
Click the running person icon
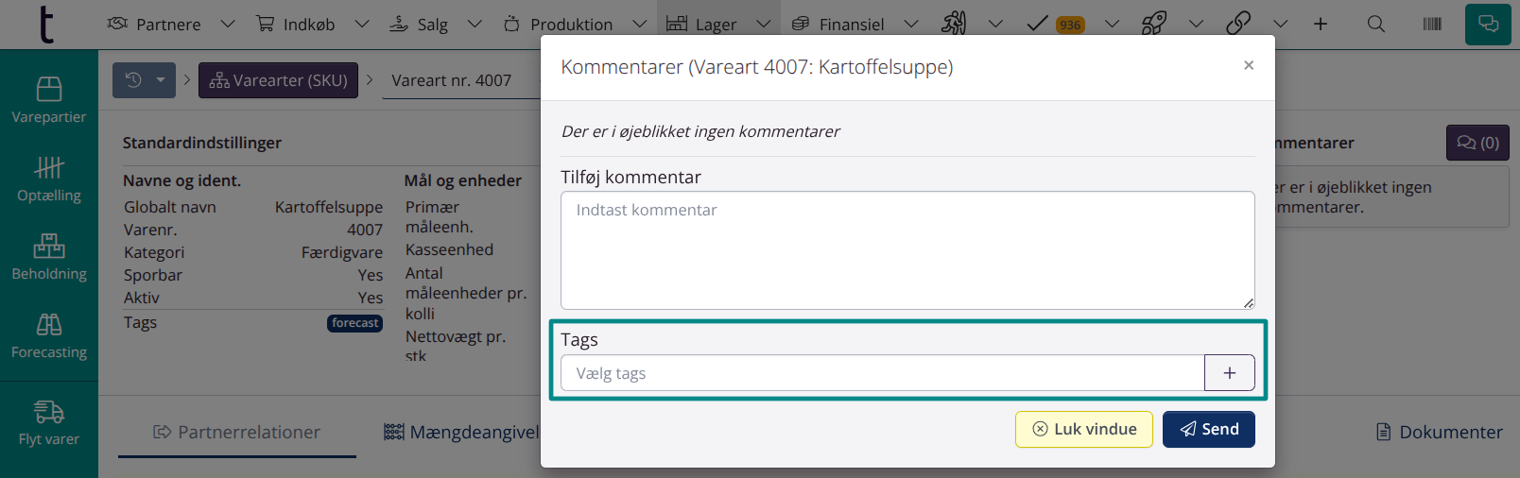point(954,24)
